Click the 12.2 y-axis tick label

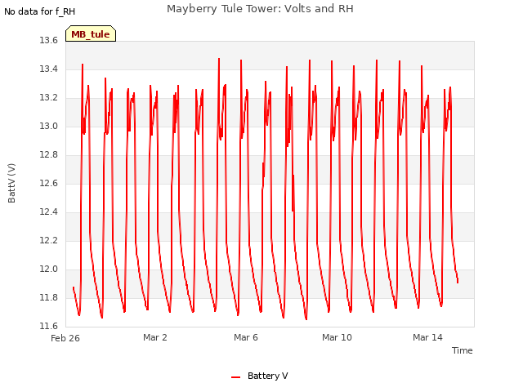click(48, 240)
